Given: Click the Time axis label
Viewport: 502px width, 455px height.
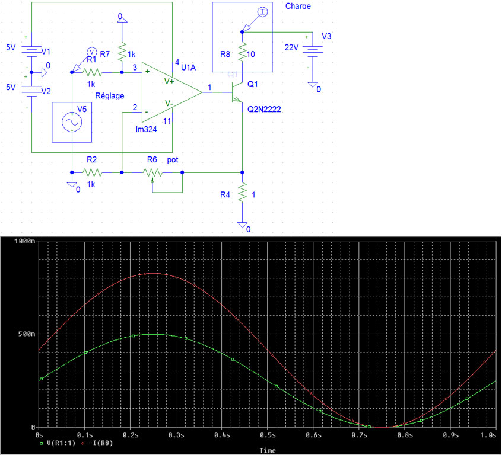Looking at the screenshot, I should (x=267, y=450).
